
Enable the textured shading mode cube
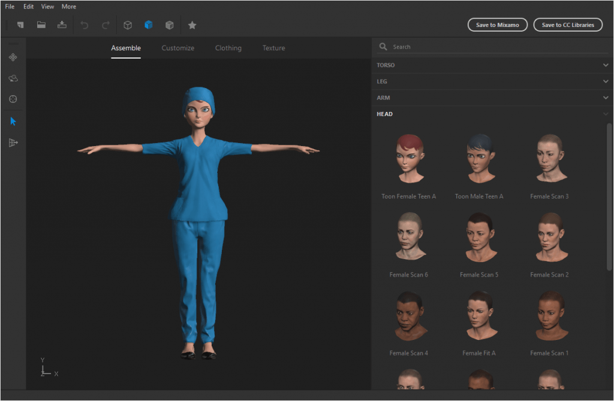pos(148,25)
